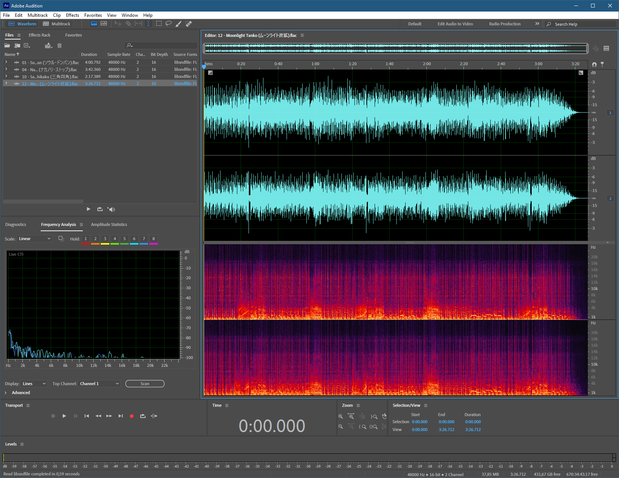
Task: Click the overview waveform navigator bar
Action: [396, 48]
